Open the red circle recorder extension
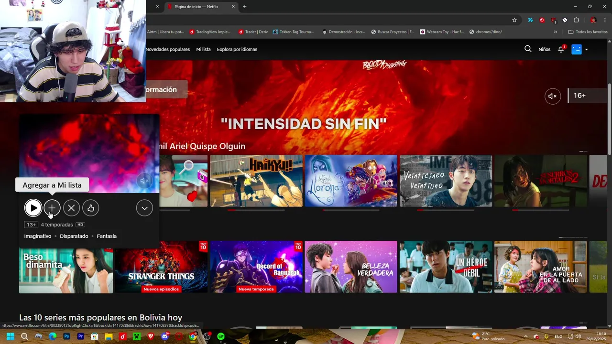Image resolution: width=612 pixels, height=344 pixels. pos(542,20)
